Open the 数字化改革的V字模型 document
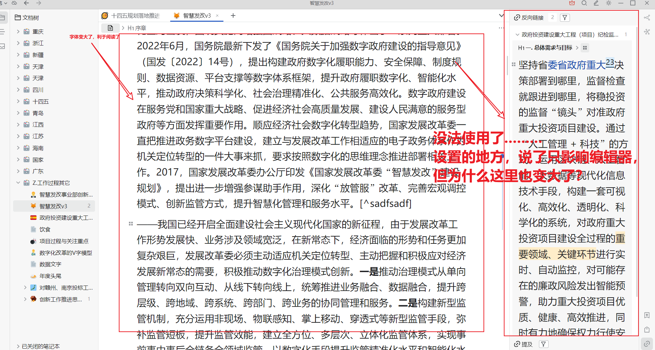Screen dimensions: 655x350 click(x=66, y=253)
